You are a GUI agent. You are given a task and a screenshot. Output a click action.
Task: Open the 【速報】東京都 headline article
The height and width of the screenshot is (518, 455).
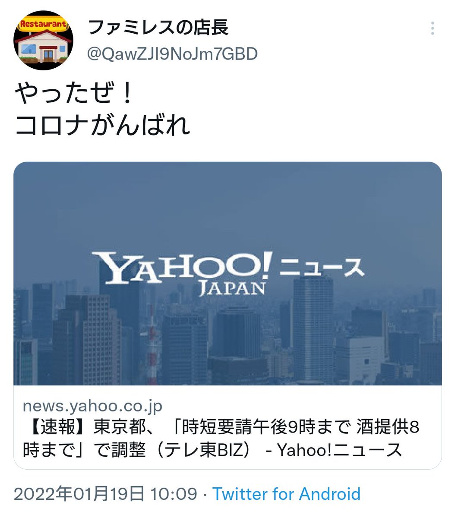pos(221,439)
